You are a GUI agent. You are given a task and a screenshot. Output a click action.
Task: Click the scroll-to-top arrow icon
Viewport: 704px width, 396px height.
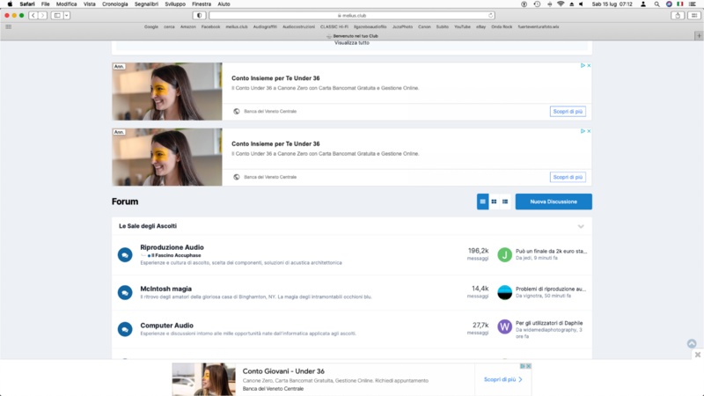[x=692, y=344]
